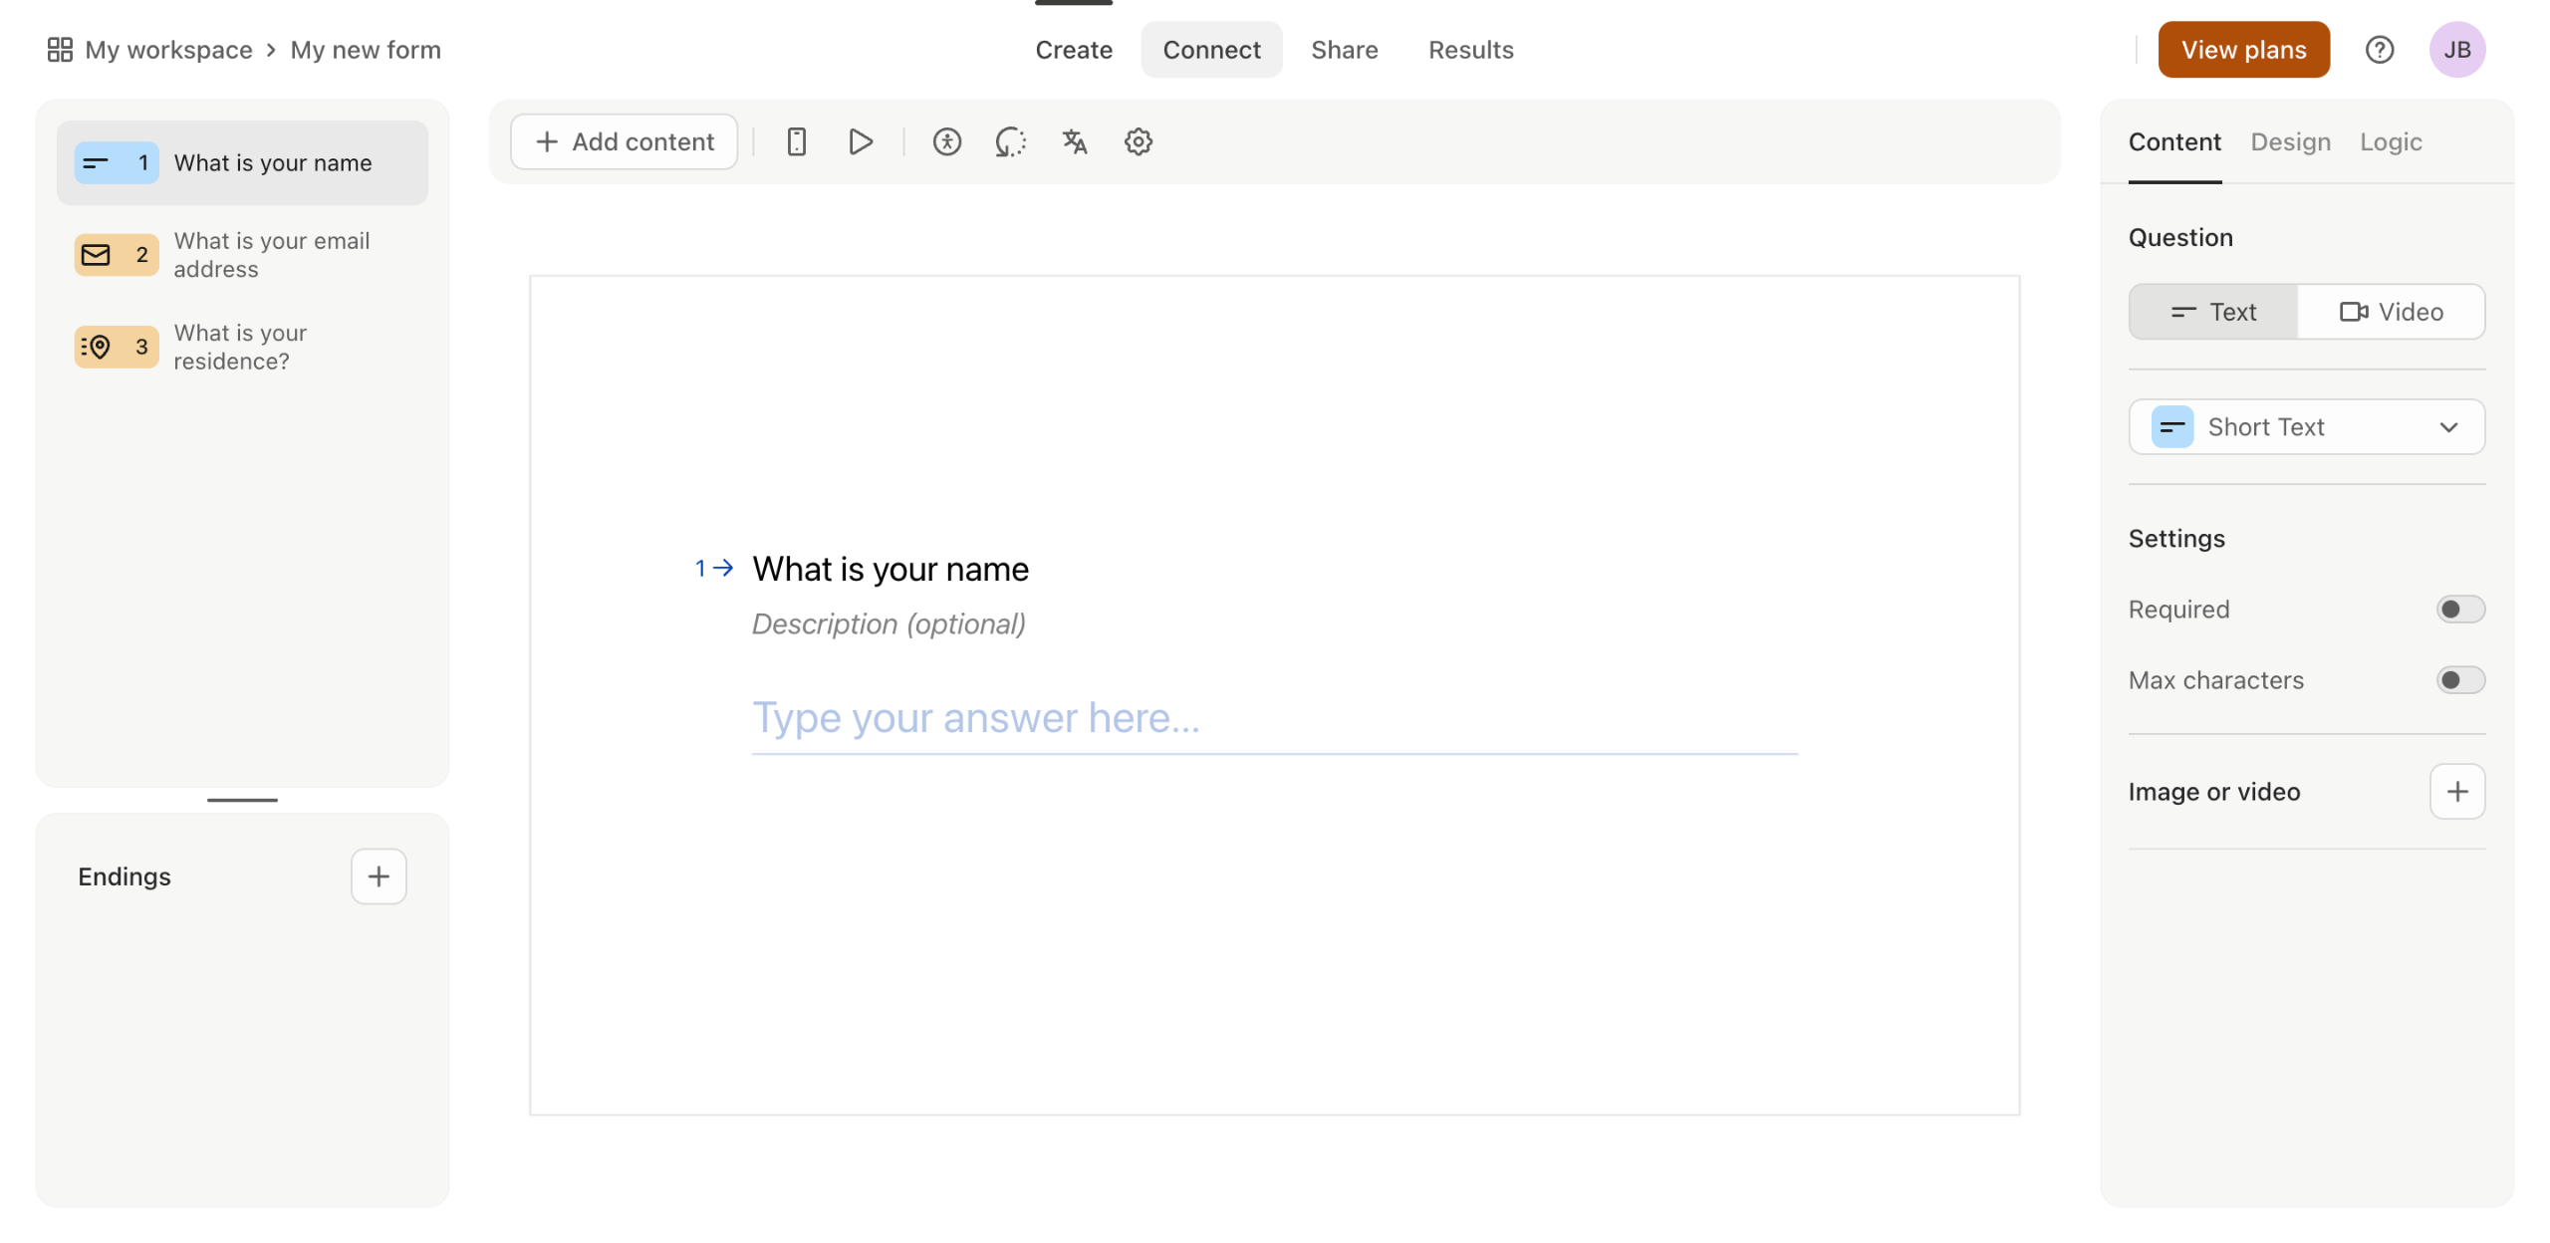Open the JB account avatar menu
Viewport: 2550px width, 1243px height.
(x=2456, y=50)
